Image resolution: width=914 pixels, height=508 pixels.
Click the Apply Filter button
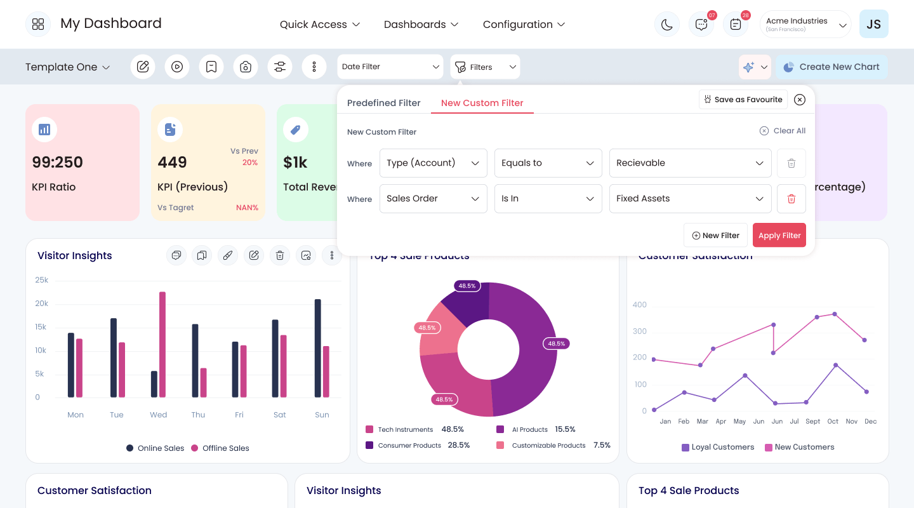pyautogui.click(x=779, y=235)
